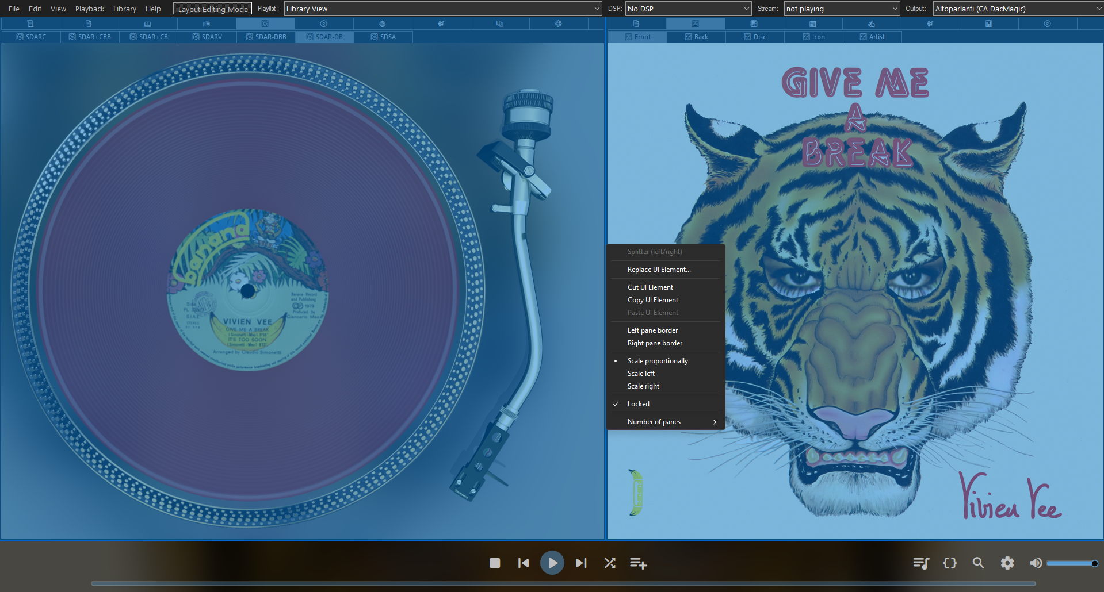Viewport: 1104px width, 592px height.
Task: Open the Help menu
Action: [x=153, y=9]
